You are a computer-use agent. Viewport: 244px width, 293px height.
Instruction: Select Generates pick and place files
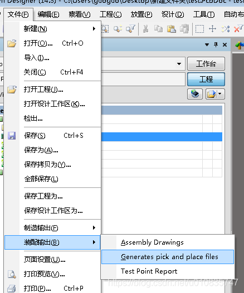(x=168, y=257)
